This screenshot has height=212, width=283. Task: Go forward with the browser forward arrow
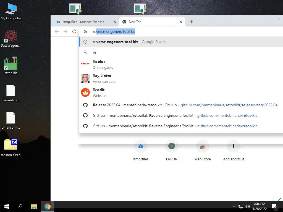pos(65,31)
